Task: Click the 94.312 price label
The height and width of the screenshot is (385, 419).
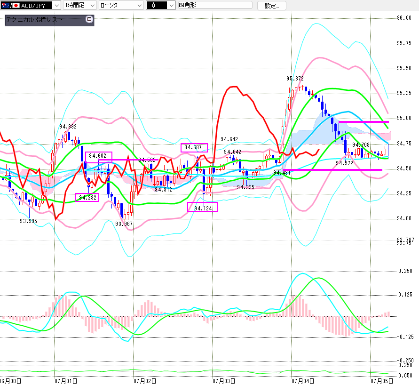Action: tap(163, 190)
